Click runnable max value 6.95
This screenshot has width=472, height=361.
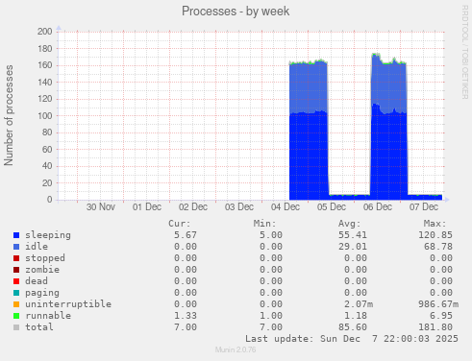[x=441, y=316]
